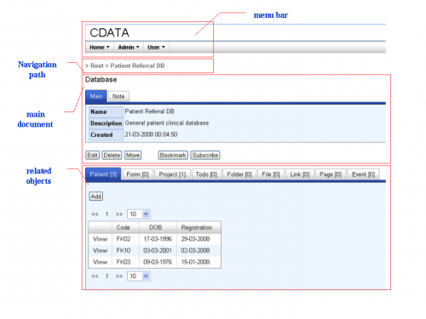The image size is (426, 319).
Task: Click the Move button
Action: tap(133, 155)
